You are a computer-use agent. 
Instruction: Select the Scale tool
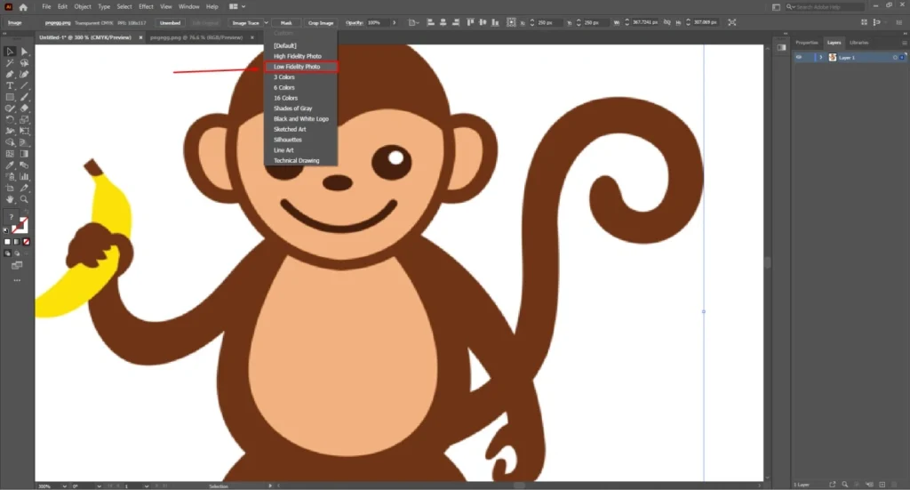(x=24, y=119)
